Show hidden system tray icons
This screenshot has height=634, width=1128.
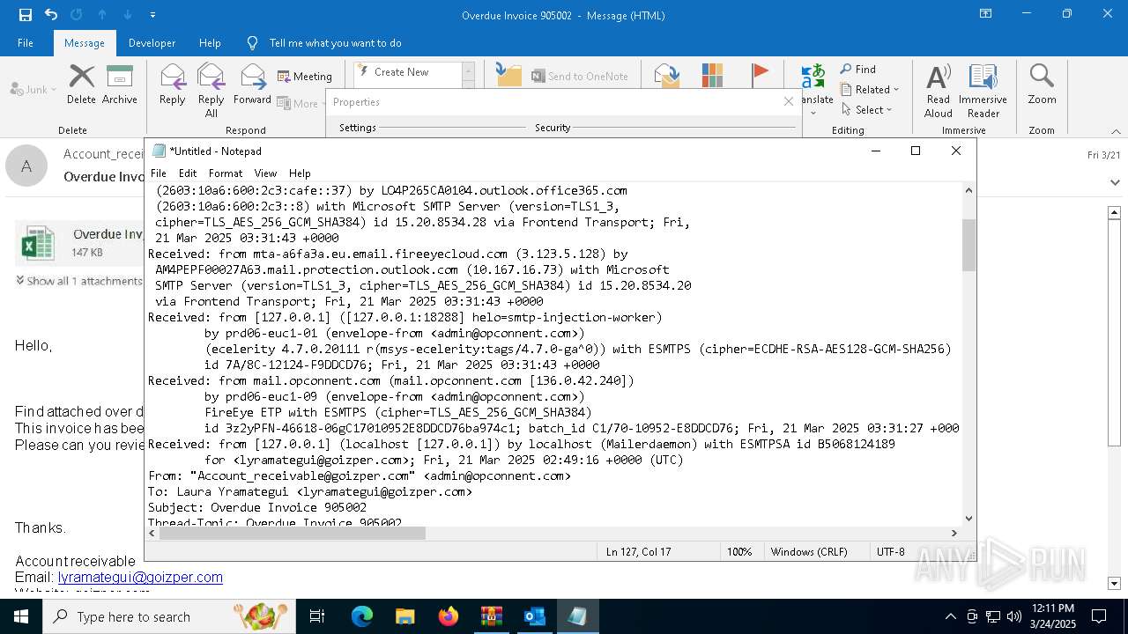coord(950,616)
